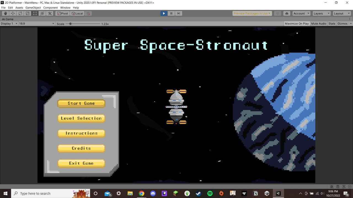Select the Transform tool
This screenshot has height=198, width=353.
coord(42,13)
